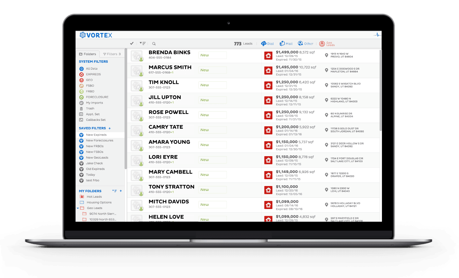The height and width of the screenshot is (278, 459).
Task: Open Marcus Smith status dropdown
Action: tap(212, 70)
